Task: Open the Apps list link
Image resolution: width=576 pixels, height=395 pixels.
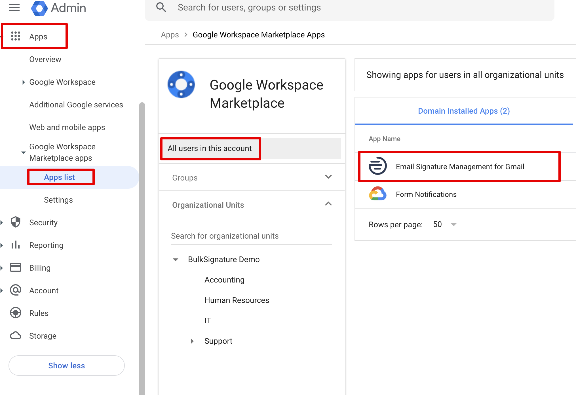Action: coord(59,177)
